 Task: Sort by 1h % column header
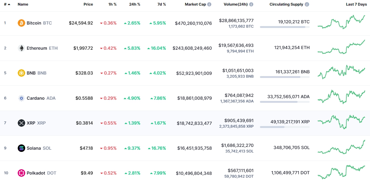click(112, 4)
